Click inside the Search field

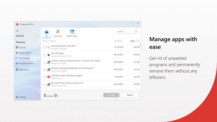[127, 31]
